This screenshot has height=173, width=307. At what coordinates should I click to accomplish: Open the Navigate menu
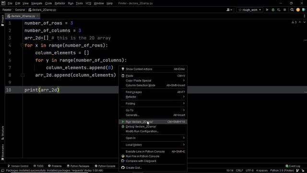pos(36,3)
